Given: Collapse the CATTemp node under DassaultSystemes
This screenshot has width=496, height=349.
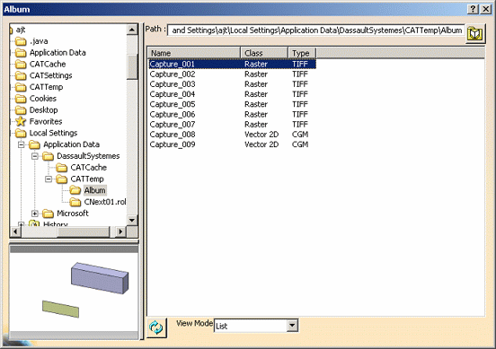Looking at the screenshot, I should [49, 179].
